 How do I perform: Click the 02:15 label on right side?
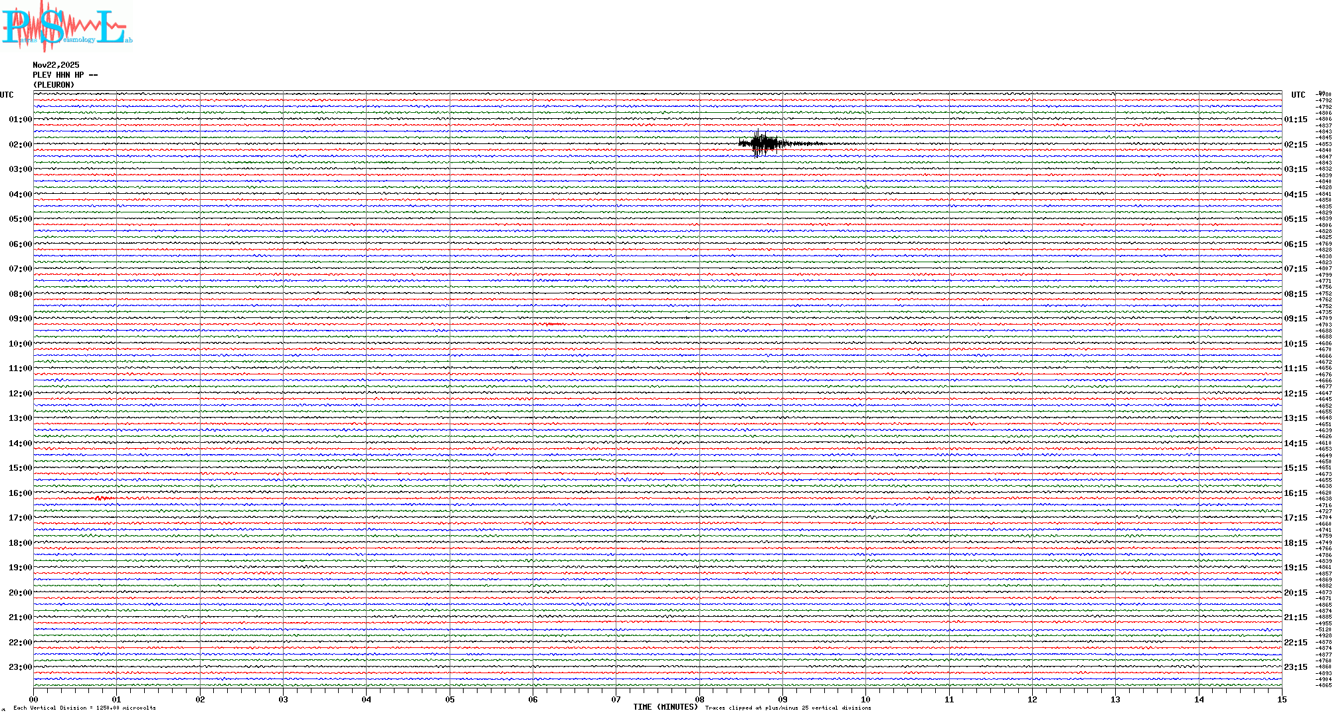click(1295, 145)
